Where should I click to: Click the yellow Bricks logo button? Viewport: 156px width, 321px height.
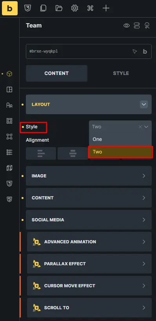pyautogui.click(x=10, y=8)
